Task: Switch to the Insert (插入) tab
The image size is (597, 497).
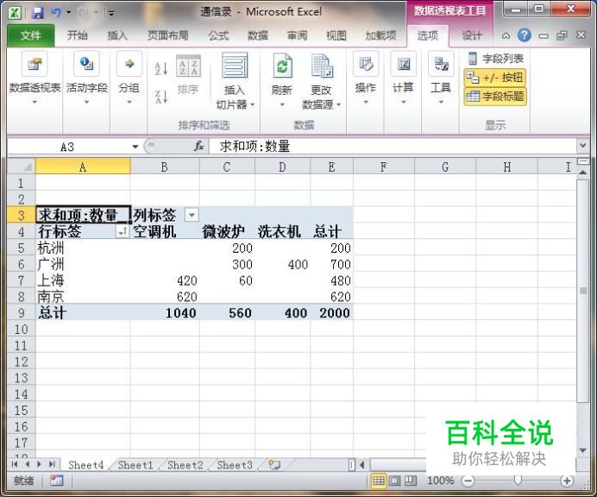Action: point(117,35)
